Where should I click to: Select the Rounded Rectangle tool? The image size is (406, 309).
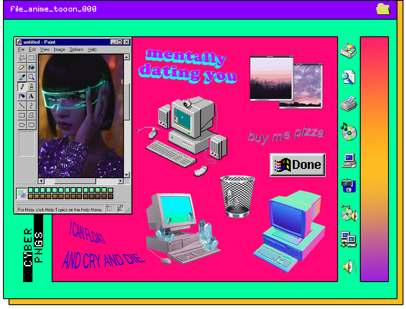point(31,125)
